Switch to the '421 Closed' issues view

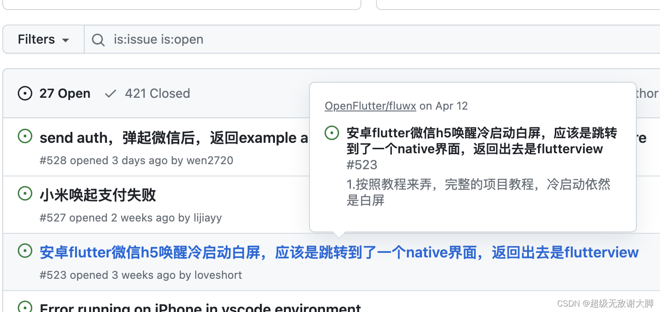coord(157,93)
